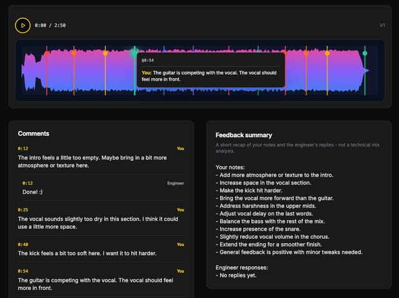Screen dimensions: 399x298
Task: Click "Address harshness in the upper mids"
Action: point(266,206)
